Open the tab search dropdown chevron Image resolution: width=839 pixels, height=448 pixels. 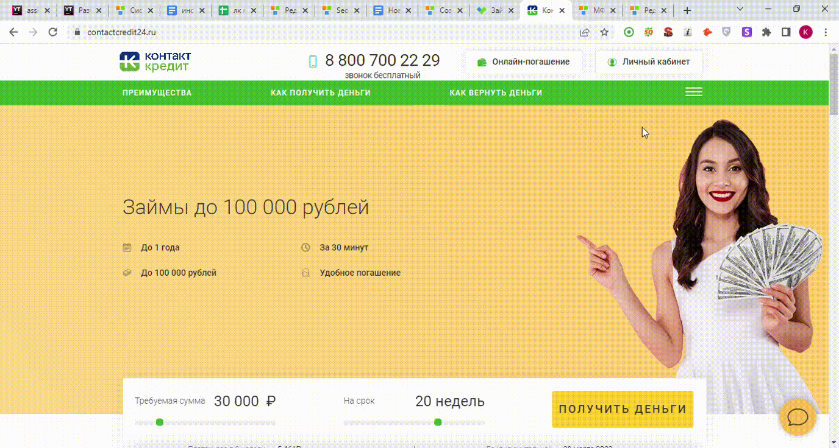pyautogui.click(x=740, y=10)
